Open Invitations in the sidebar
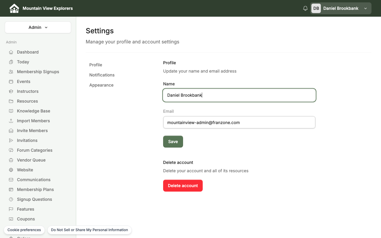Viewport: 381px width, 238px height. pos(27,140)
